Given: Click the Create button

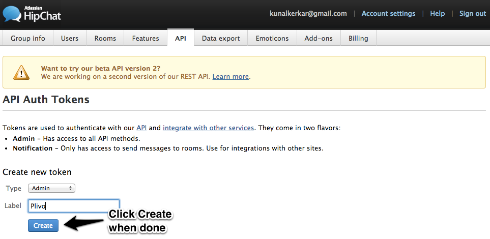Looking at the screenshot, I should pos(43,226).
